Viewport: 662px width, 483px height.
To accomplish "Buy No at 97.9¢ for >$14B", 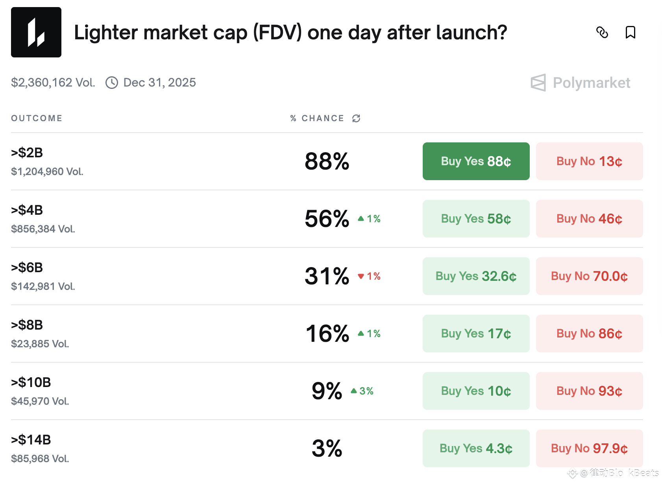I will [589, 448].
